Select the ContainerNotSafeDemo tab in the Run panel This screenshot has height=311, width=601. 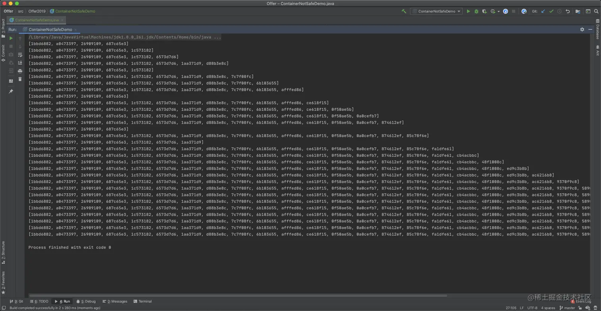point(50,29)
